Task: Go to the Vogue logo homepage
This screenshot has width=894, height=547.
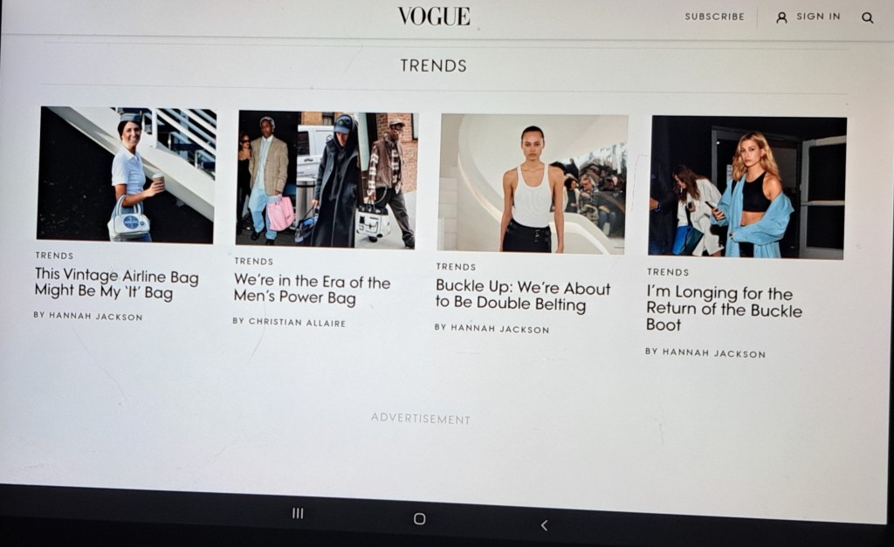Action: point(434,16)
